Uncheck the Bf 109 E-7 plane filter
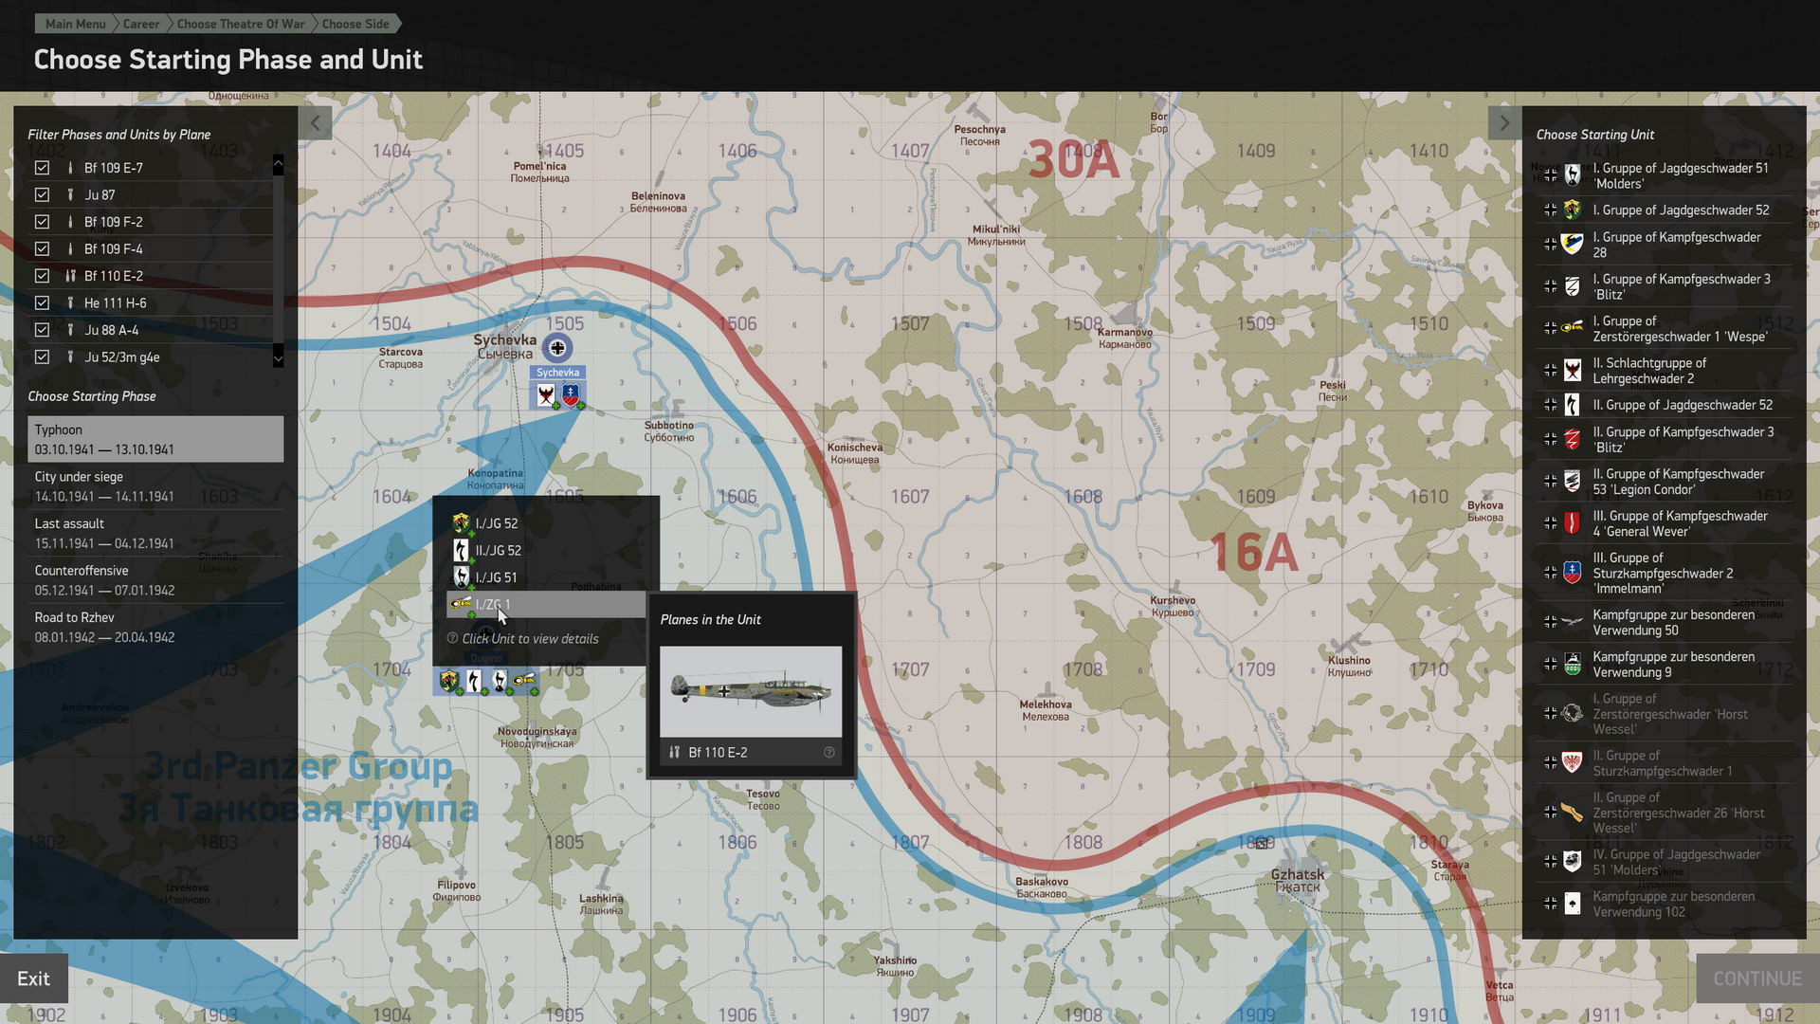1820x1024 pixels. [x=42, y=168]
